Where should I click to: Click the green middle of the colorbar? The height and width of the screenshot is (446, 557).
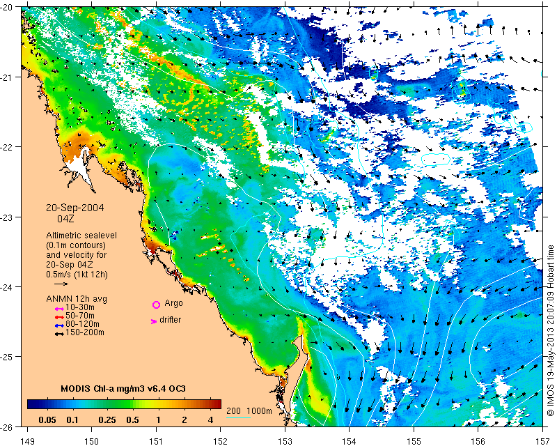tap(124, 404)
